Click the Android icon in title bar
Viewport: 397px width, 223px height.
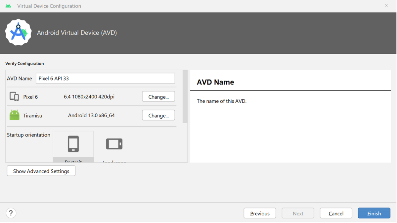click(x=8, y=6)
